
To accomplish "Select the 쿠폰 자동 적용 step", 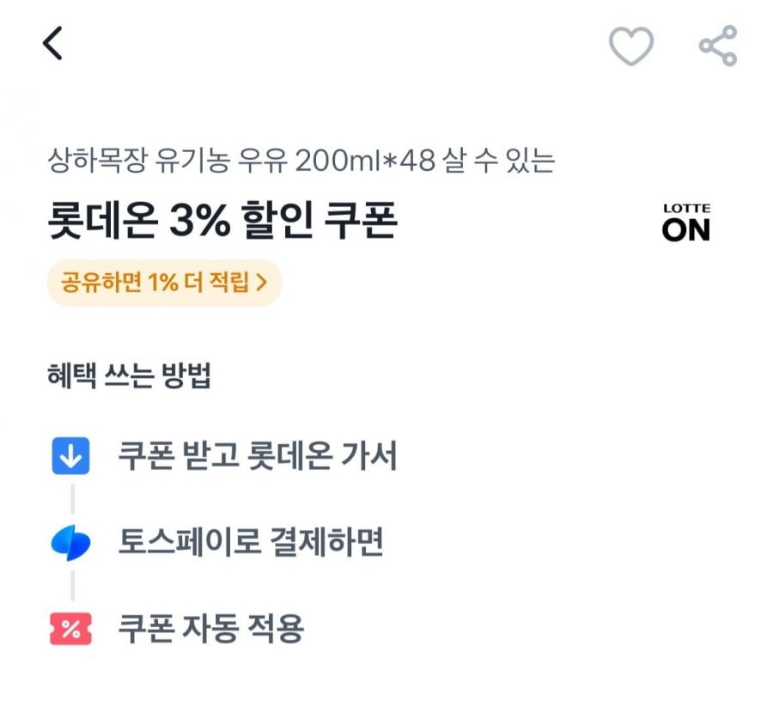I will pos(210,630).
